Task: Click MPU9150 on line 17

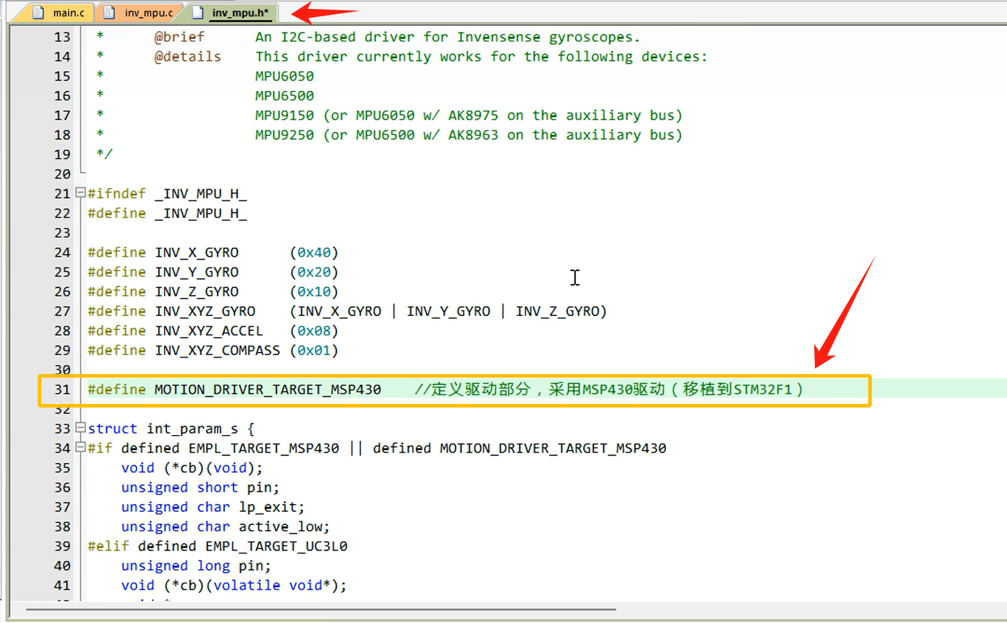Action: (x=285, y=116)
